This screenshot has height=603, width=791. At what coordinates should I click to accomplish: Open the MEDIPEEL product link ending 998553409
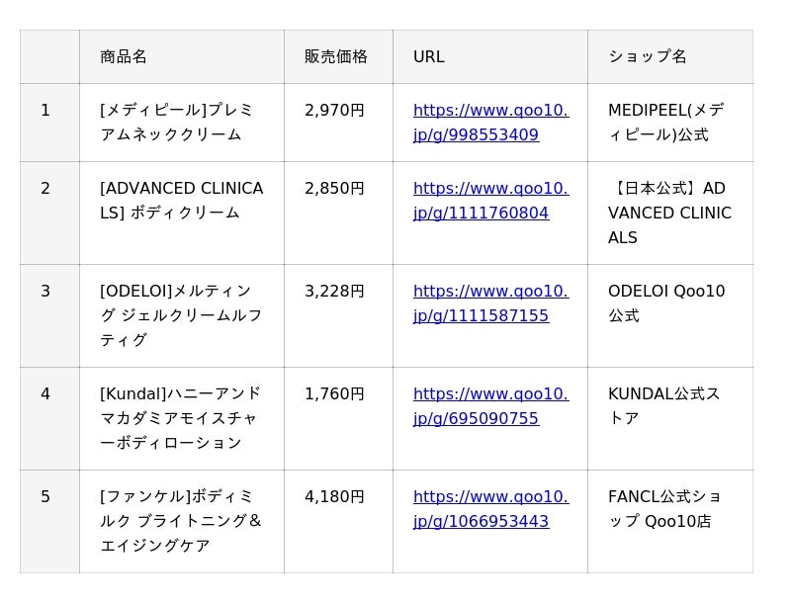490,123
